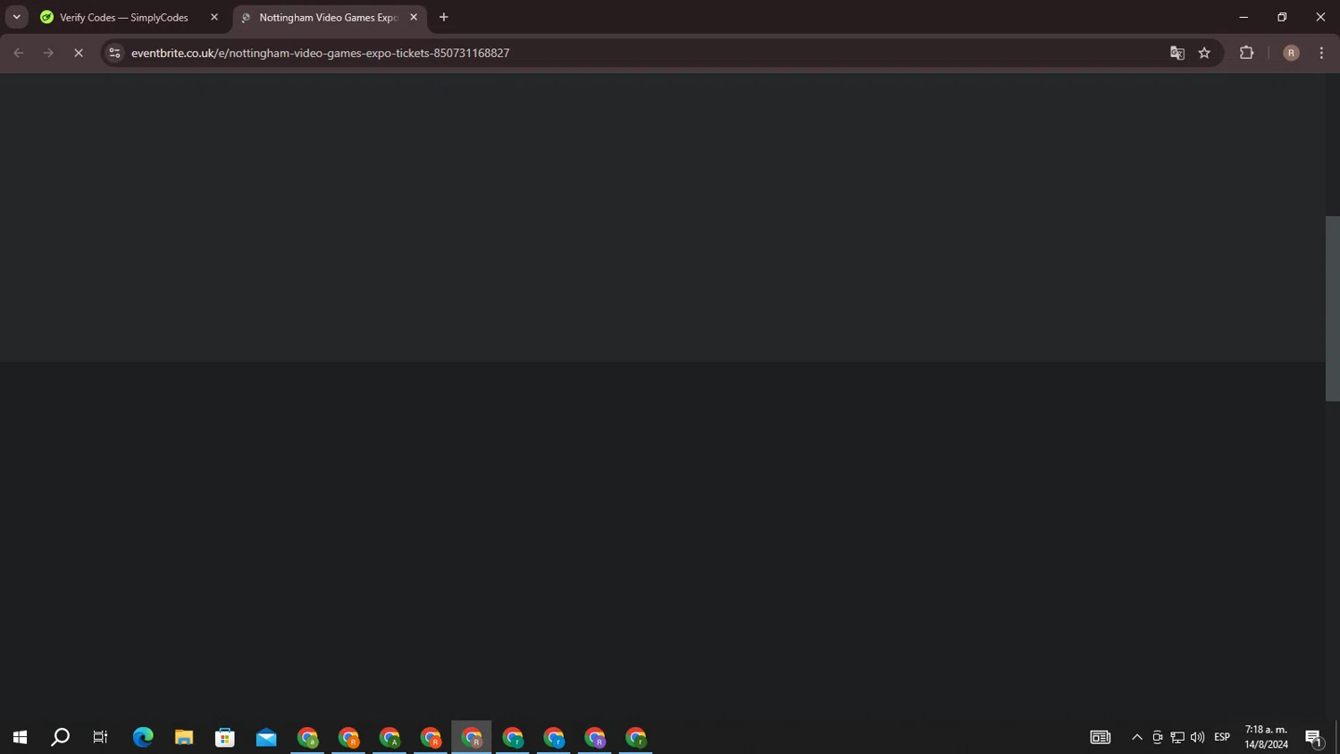Stop loading the current page
The width and height of the screenshot is (1340, 754).
pyautogui.click(x=79, y=53)
